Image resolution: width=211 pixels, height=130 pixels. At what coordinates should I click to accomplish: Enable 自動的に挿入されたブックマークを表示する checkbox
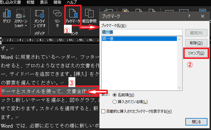[x=103, y=111]
